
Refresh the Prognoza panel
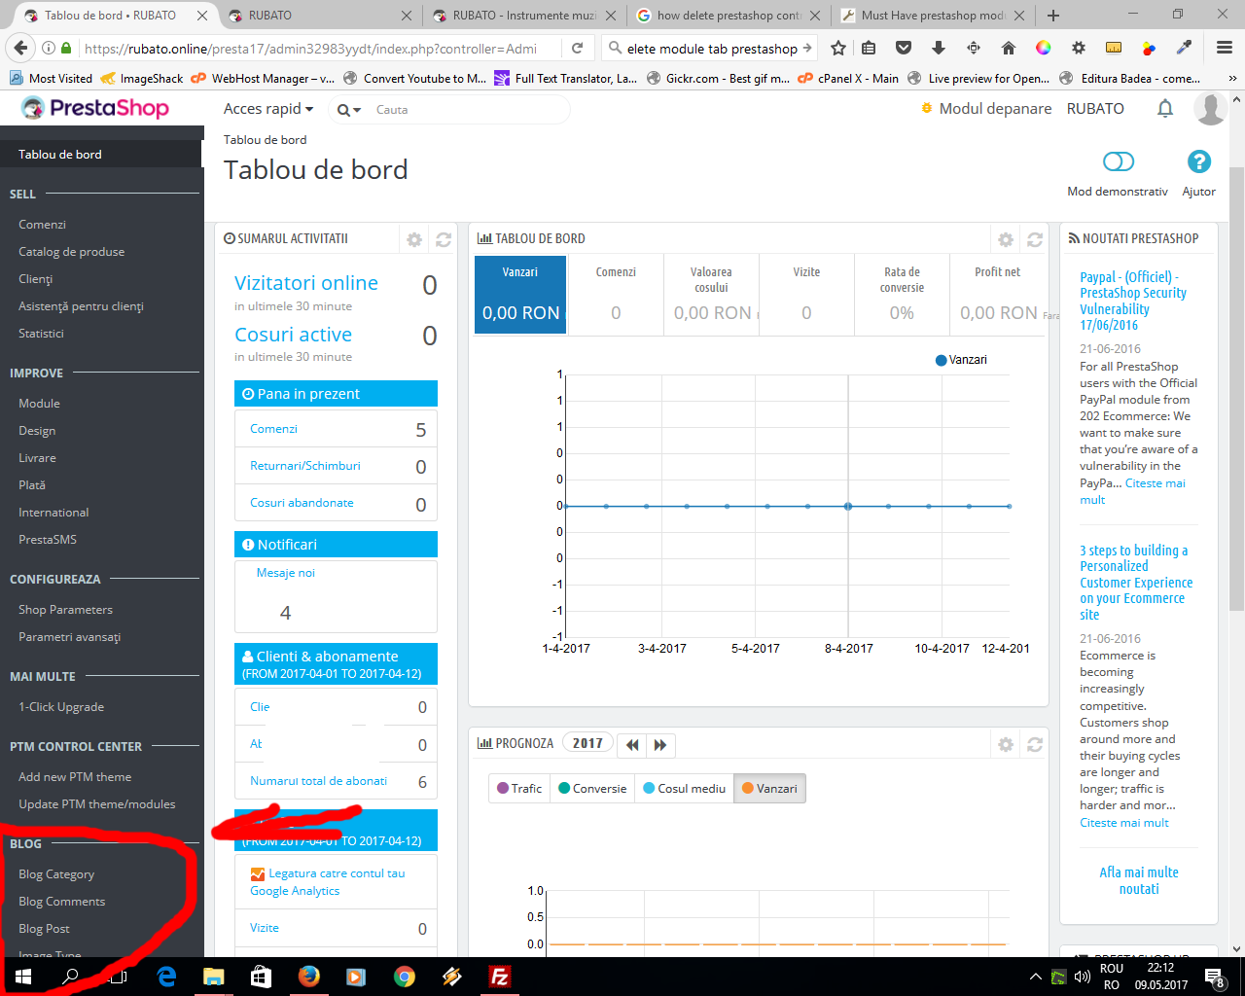(x=1035, y=744)
